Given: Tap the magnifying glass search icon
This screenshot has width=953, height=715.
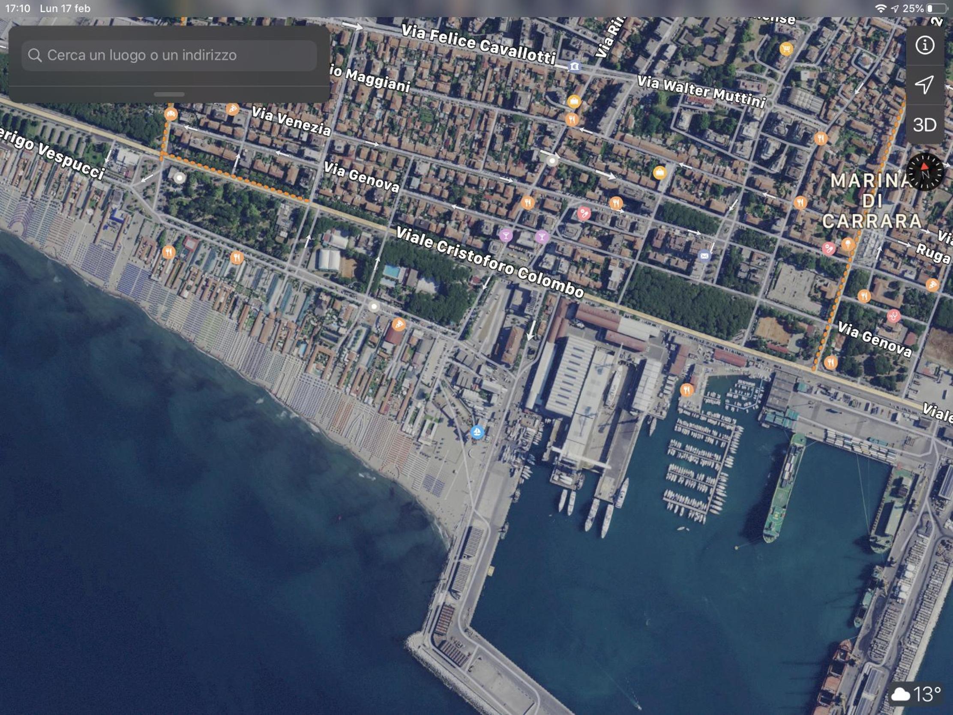Looking at the screenshot, I should [x=35, y=55].
